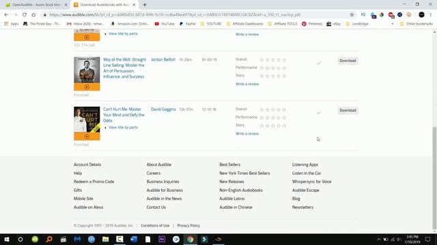Open YOUTUBE bookmarks folder
This screenshot has height=245, width=437.
coord(211,24)
